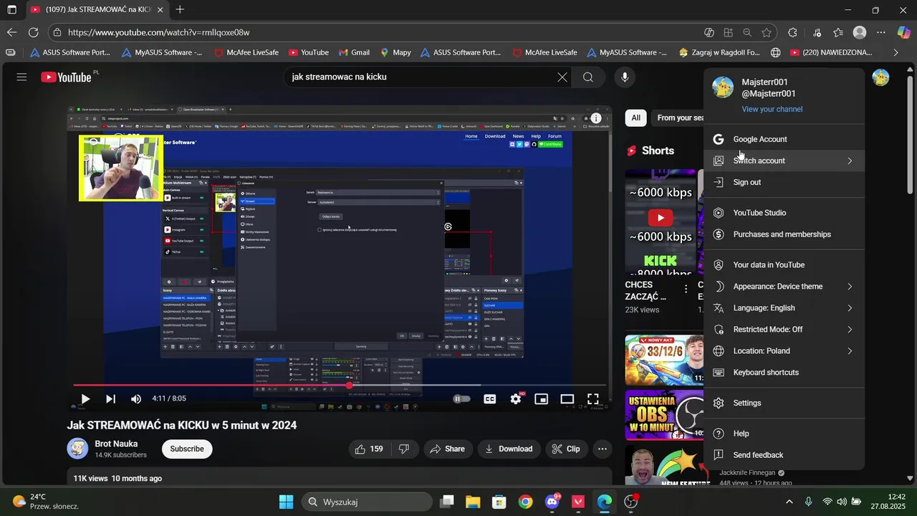Screen dimensions: 917x516
Task: Expand Appearance: Device theme option
Action: tap(784, 286)
